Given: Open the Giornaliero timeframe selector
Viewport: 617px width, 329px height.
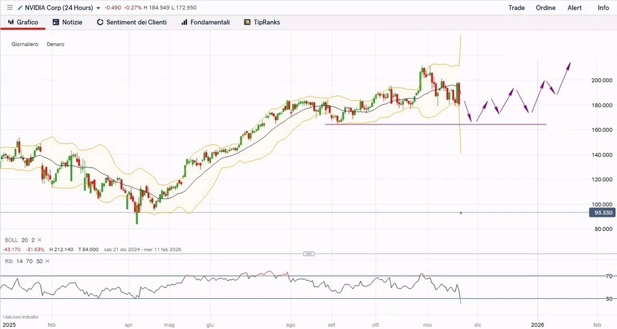Looking at the screenshot, I should point(25,44).
